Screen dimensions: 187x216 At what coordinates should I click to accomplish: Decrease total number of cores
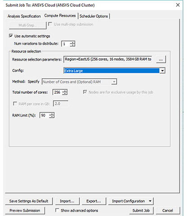click(x=65, y=94)
